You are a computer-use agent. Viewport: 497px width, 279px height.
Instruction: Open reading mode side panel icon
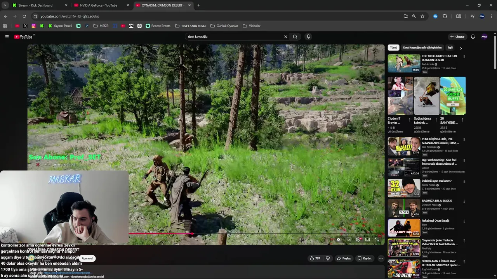tap(459, 16)
